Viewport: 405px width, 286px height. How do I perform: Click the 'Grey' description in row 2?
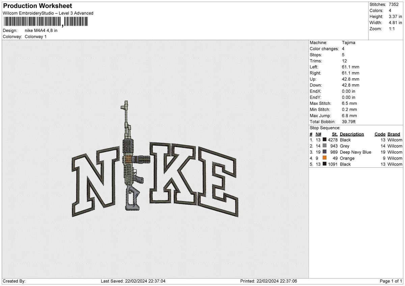pyautogui.click(x=345, y=146)
